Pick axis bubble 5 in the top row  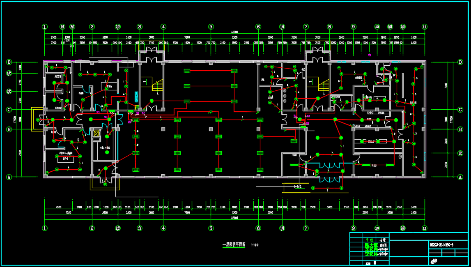click(x=211, y=27)
